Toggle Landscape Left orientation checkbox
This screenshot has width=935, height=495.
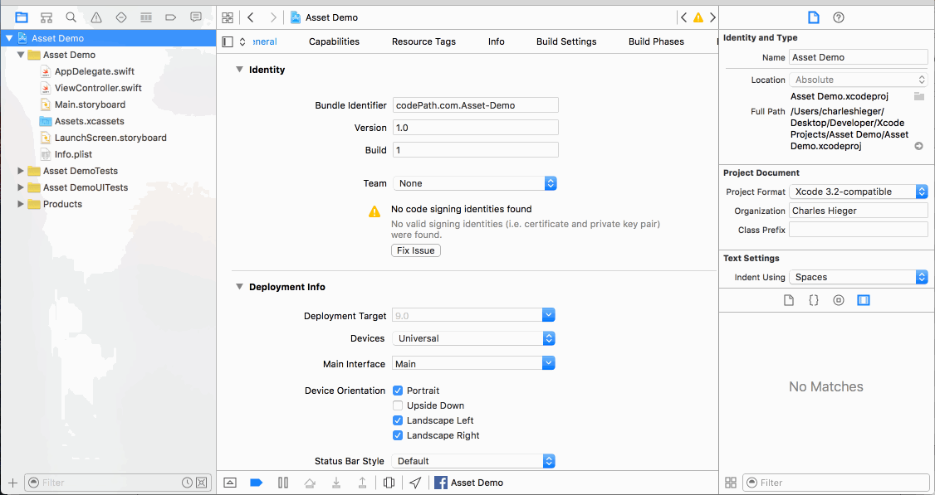(398, 420)
